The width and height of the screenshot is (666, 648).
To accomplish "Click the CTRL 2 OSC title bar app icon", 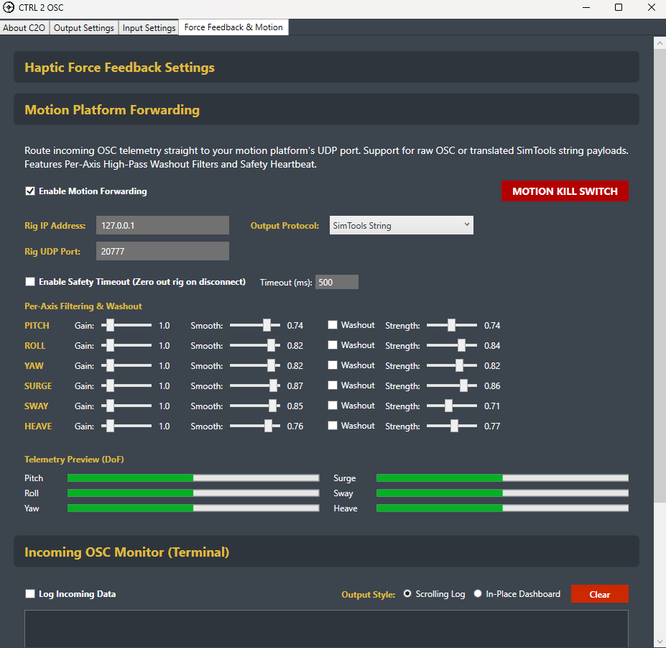I will 10,8.
